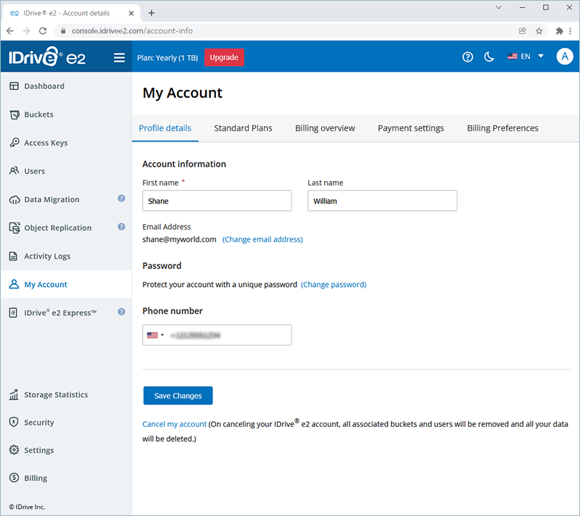This screenshot has width=580, height=516.
Task: Click Save Changes button
Action: (x=178, y=396)
